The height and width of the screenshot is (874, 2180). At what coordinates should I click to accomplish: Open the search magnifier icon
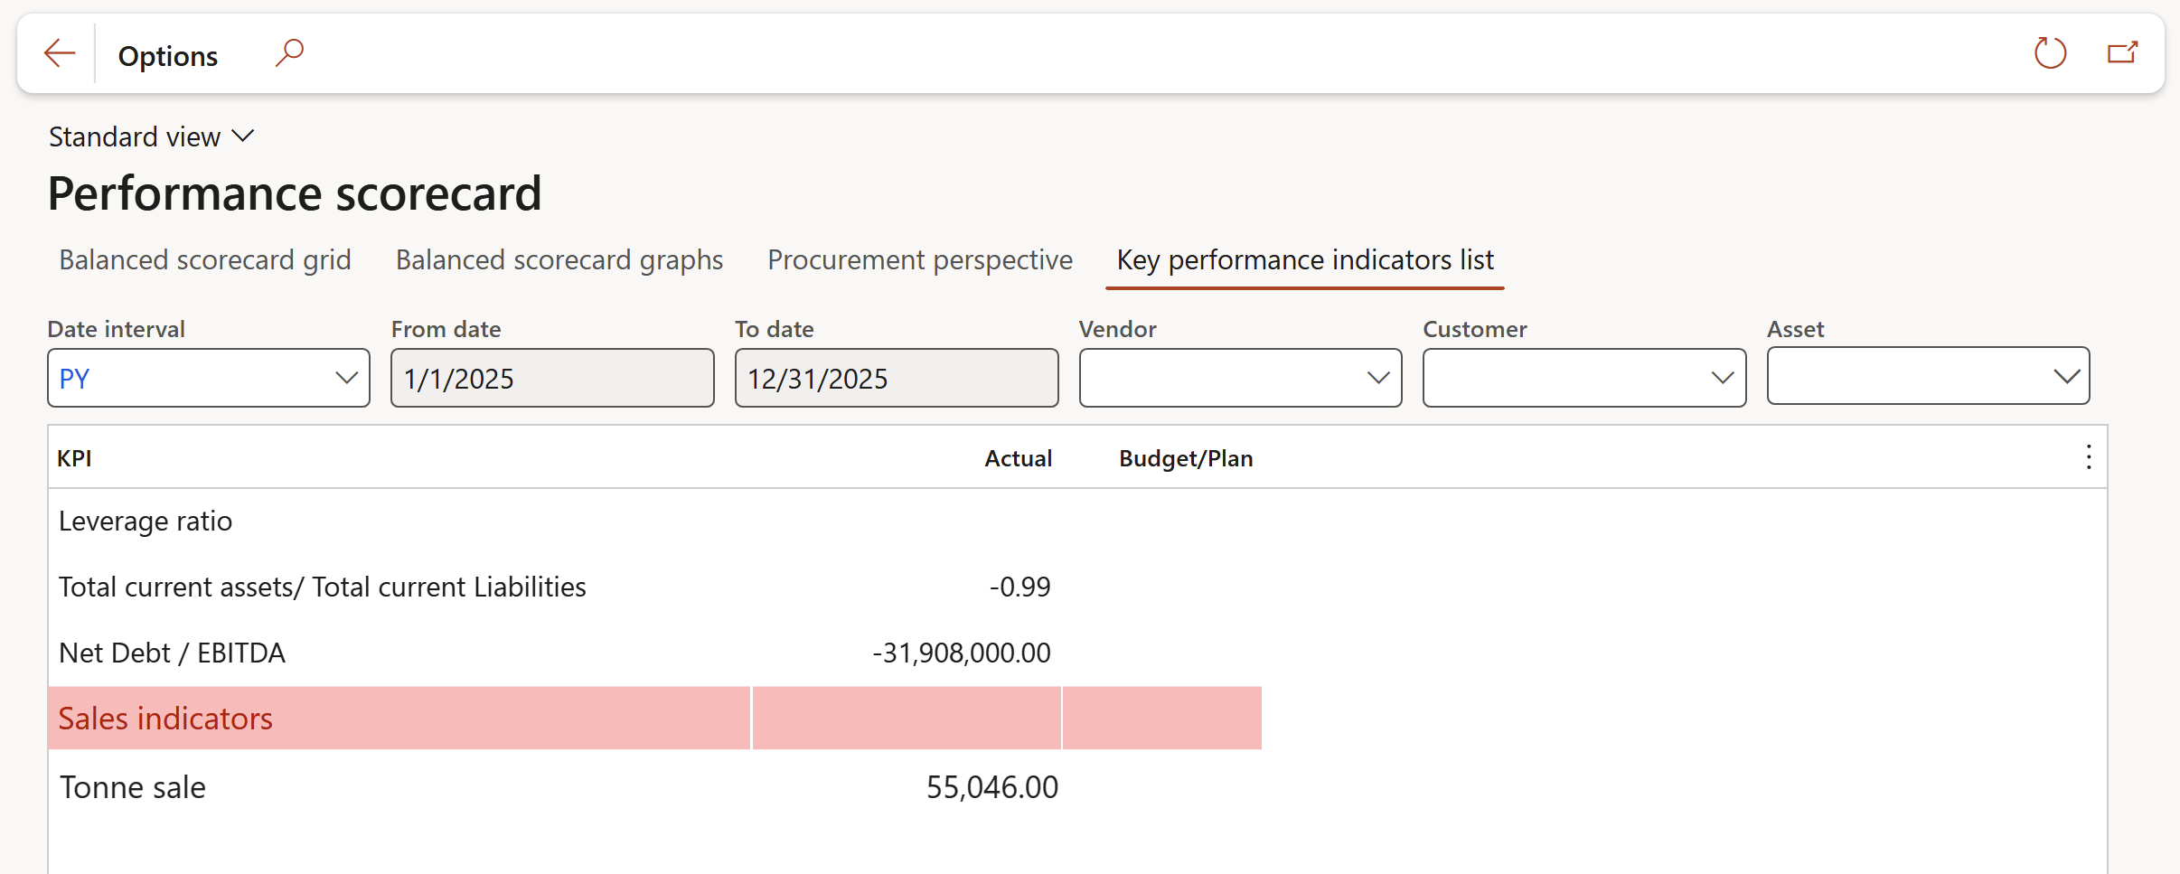(289, 53)
